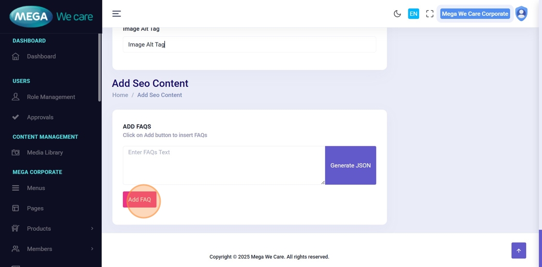542x267 pixels.
Task: Click the Media Library camera icon
Action: tap(15, 153)
